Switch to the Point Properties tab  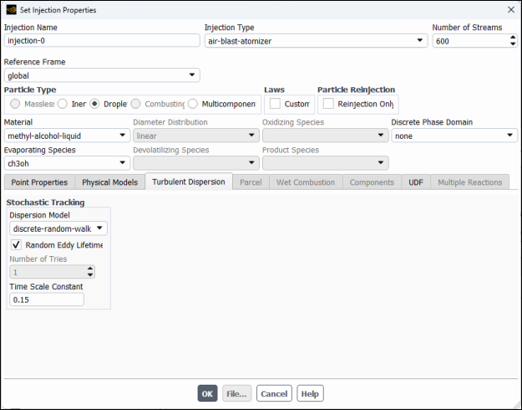click(38, 182)
